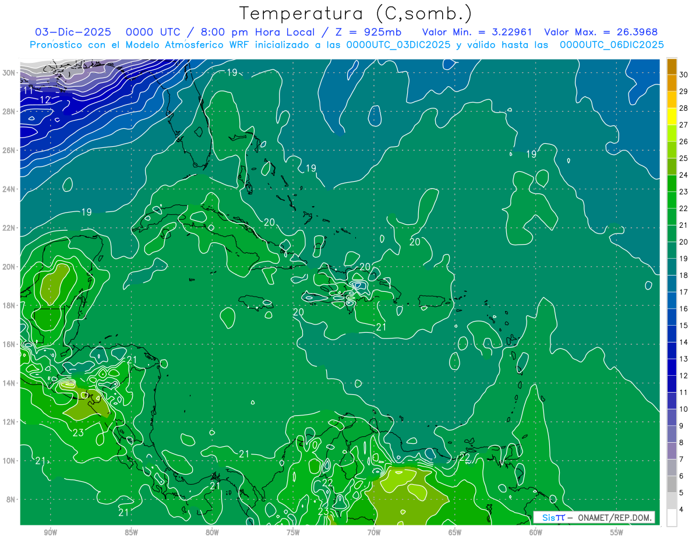Click the Valor Max. = 26.3968 readout
Image resolution: width=699 pixels, height=540 pixels.
[x=601, y=32]
